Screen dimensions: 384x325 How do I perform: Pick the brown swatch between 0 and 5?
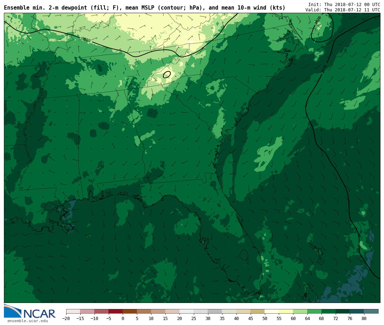(130, 312)
